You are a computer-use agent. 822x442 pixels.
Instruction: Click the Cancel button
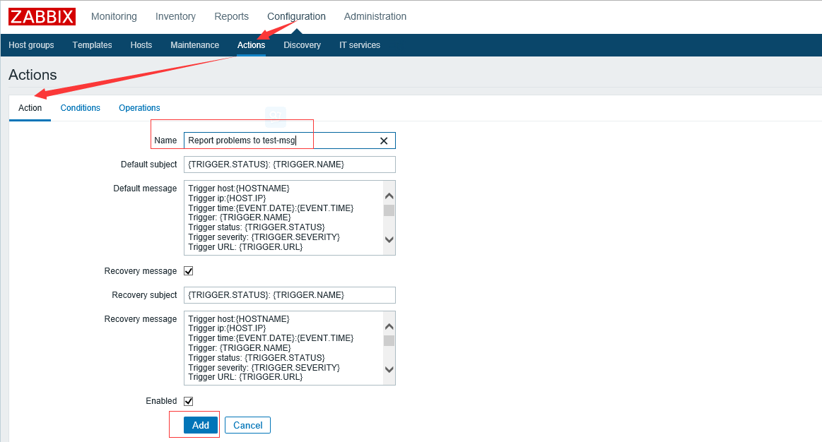[x=247, y=425]
